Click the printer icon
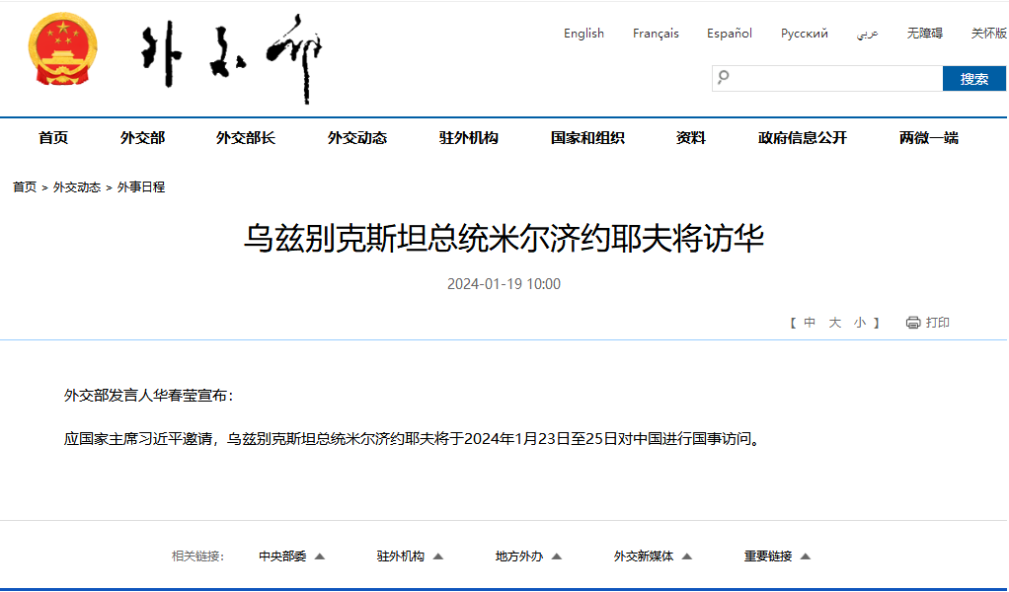The height and width of the screenshot is (592, 1009). [913, 323]
